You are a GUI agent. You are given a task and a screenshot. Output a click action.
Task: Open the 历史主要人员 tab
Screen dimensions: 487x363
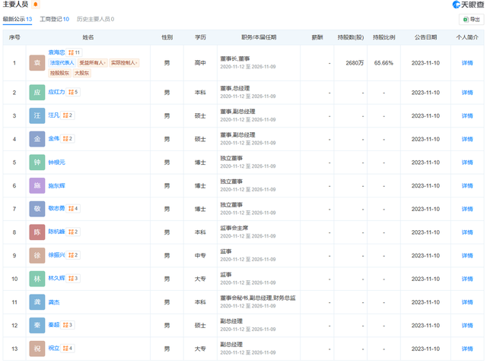tap(94, 19)
